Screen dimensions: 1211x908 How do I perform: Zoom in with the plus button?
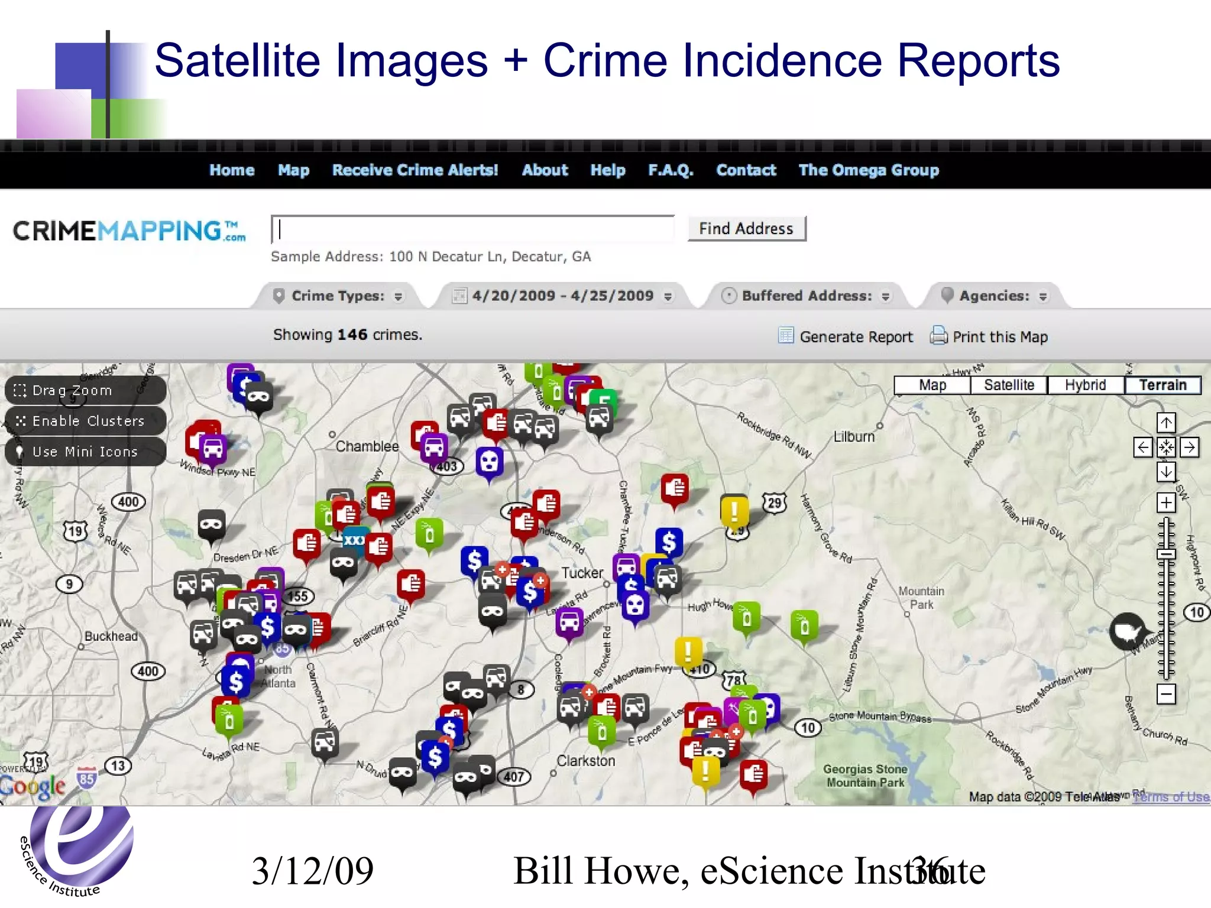coord(1166,503)
